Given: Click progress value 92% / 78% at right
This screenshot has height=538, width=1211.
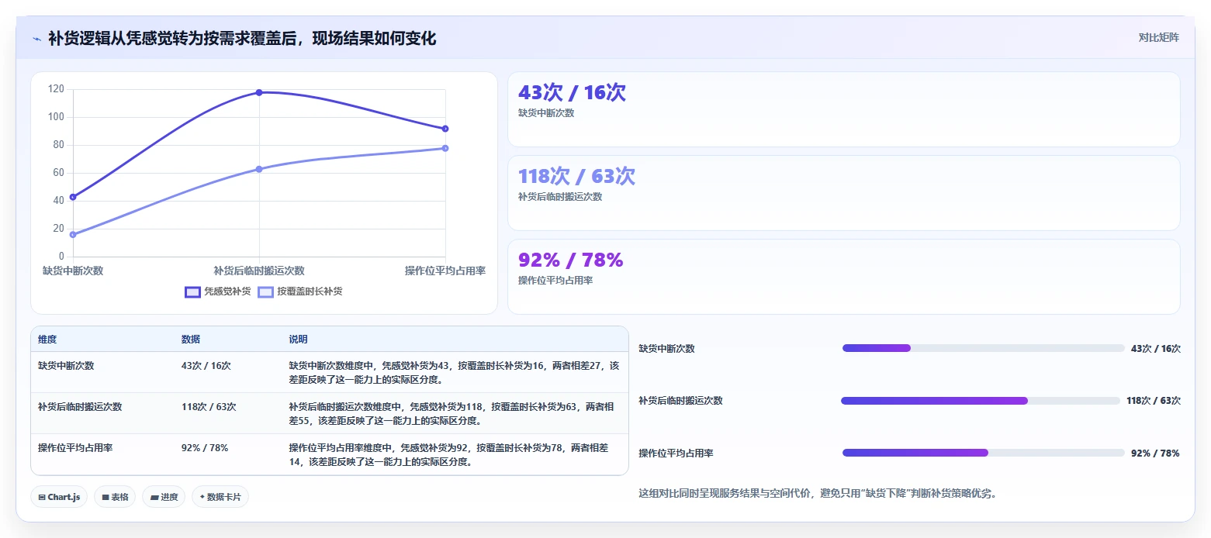Looking at the screenshot, I should [x=1155, y=453].
